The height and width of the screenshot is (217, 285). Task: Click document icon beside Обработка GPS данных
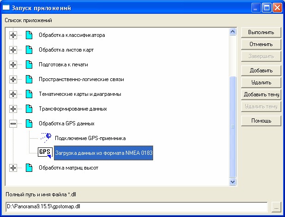coord(30,123)
